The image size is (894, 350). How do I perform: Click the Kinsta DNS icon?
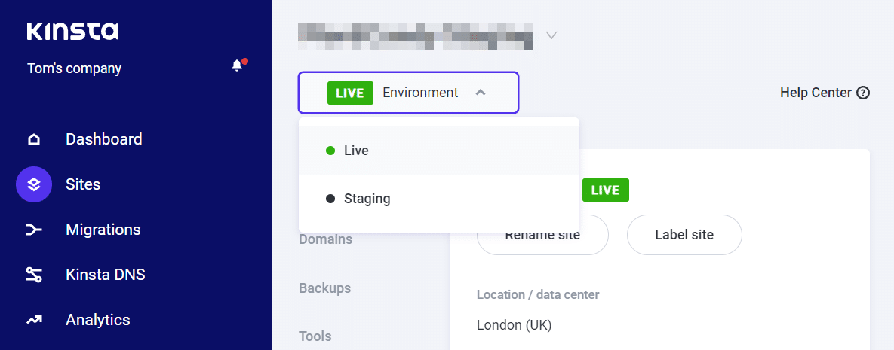(x=34, y=275)
